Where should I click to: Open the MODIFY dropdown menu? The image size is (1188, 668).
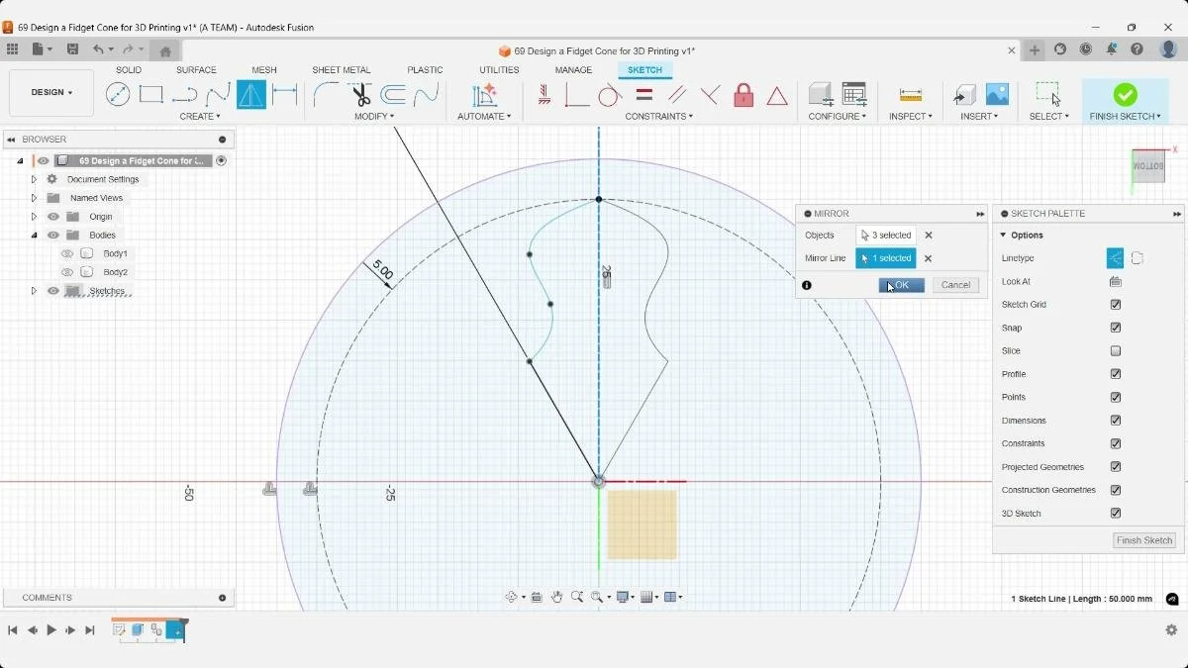coord(374,117)
